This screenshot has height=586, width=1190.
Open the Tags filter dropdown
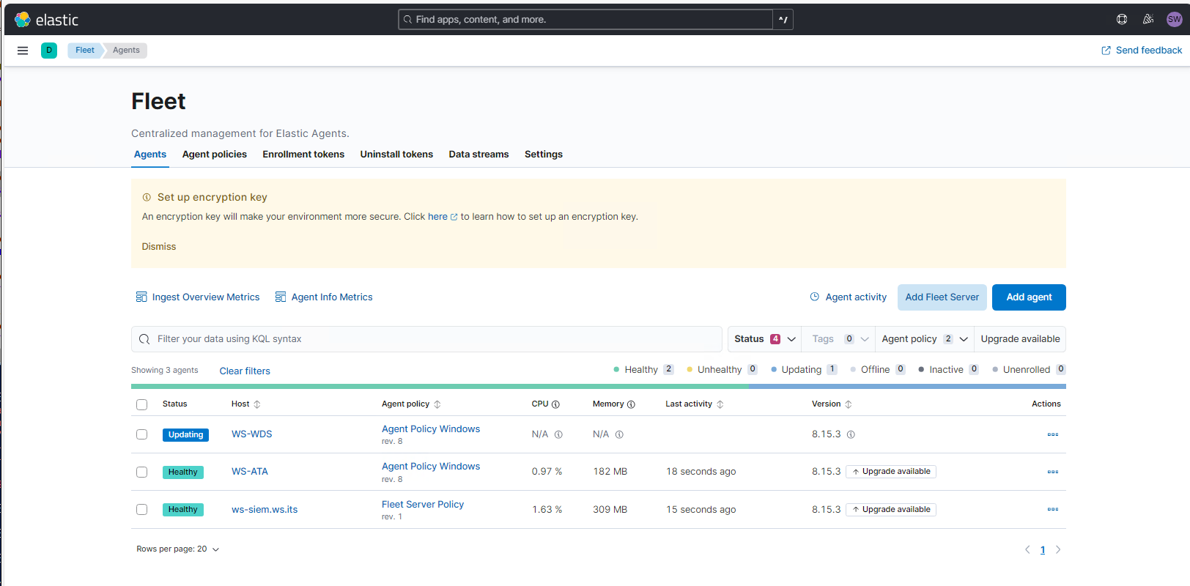point(839,339)
